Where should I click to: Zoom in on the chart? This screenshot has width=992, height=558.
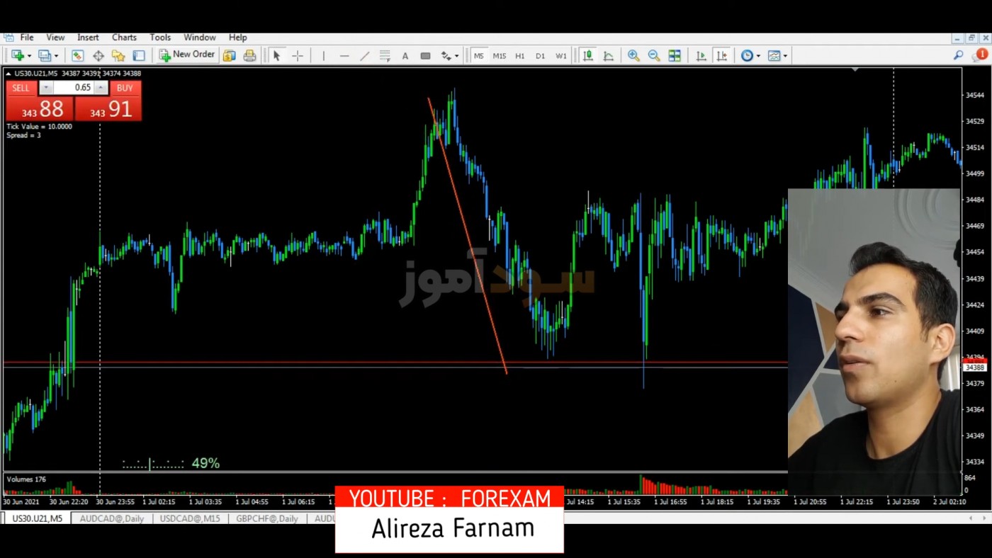[633, 55]
